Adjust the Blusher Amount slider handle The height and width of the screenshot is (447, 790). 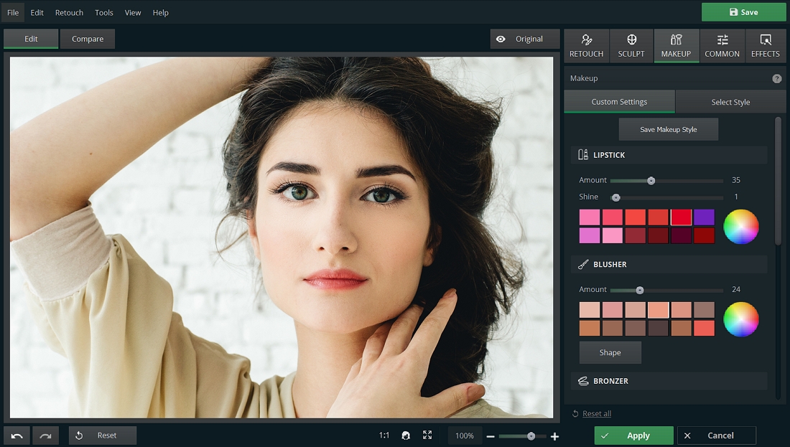click(x=640, y=291)
